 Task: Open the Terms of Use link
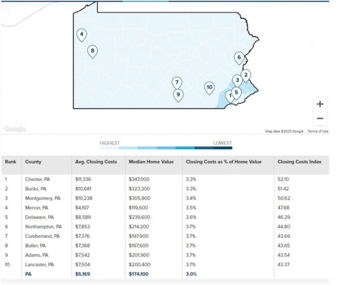[x=318, y=131]
